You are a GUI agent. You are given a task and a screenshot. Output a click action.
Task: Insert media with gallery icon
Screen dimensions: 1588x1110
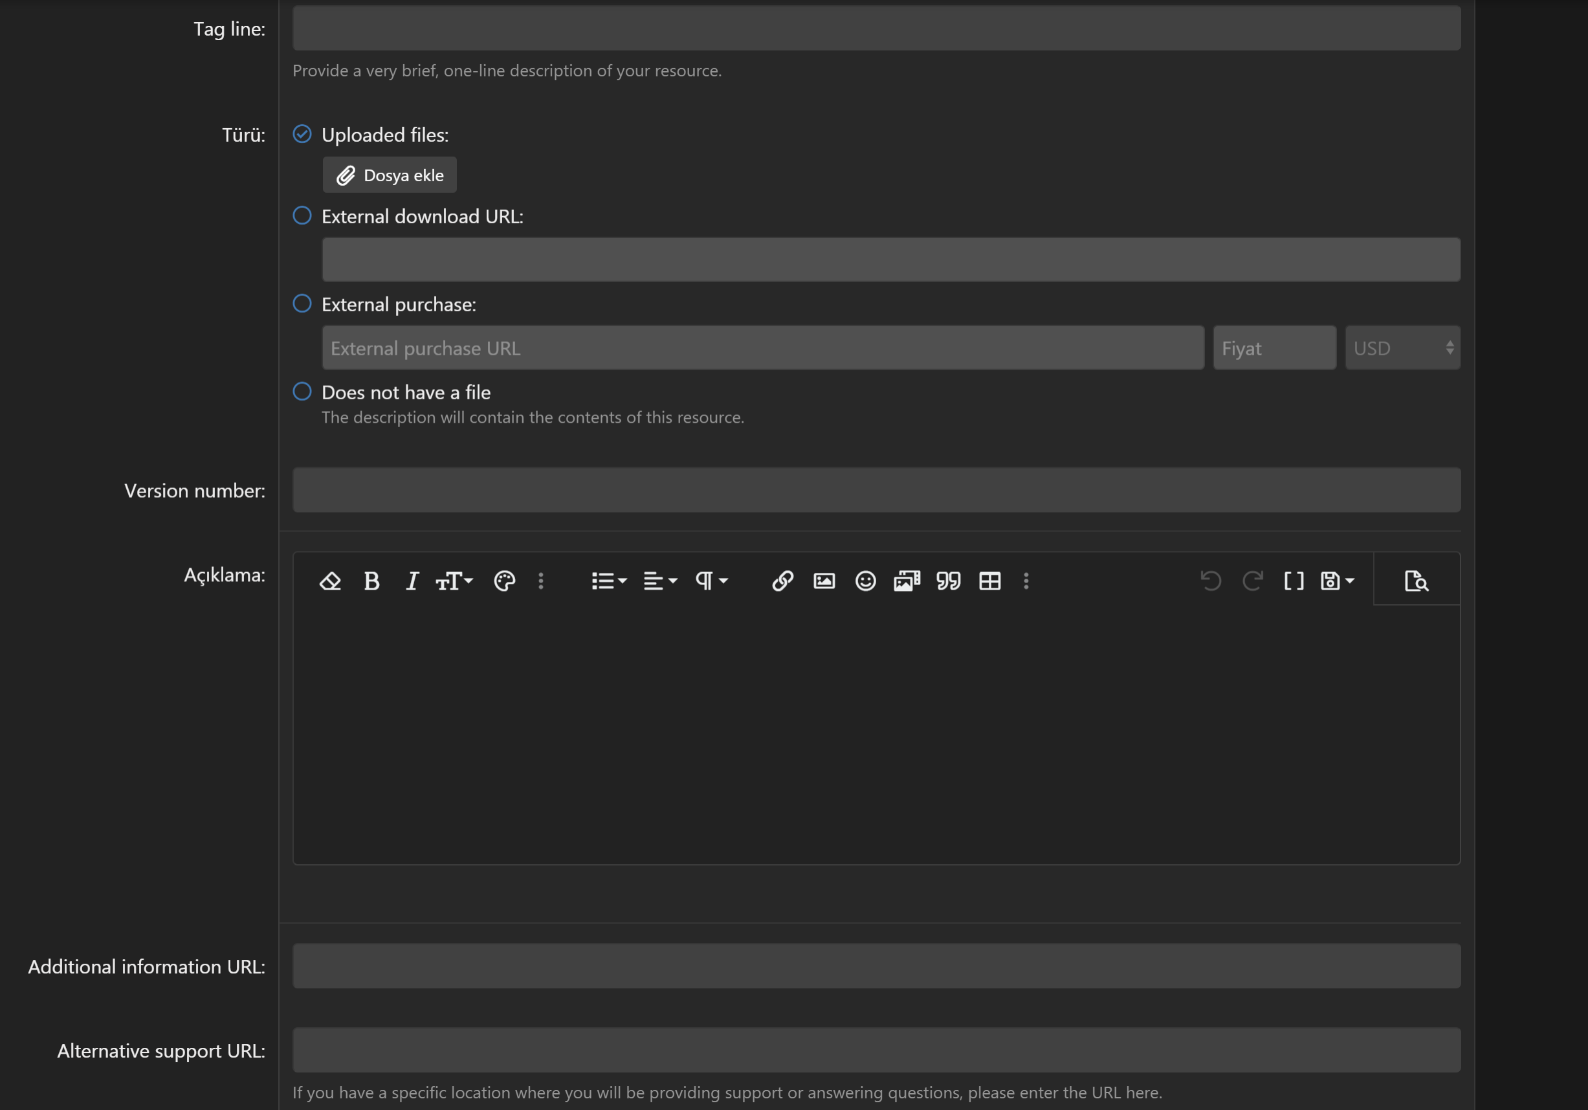pyautogui.click(x=907, y=581)
